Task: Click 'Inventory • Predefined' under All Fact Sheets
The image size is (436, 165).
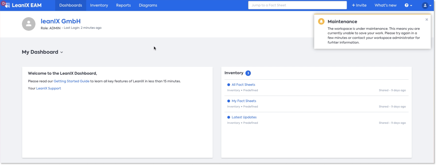Action: (x=242, y=90)
